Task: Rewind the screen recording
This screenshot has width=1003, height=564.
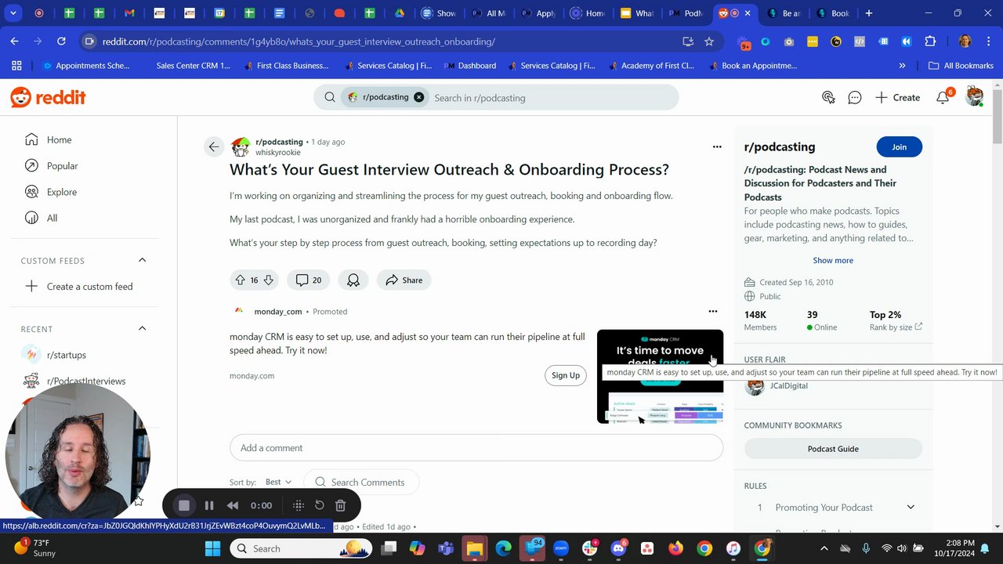Action: pos(232,506)
